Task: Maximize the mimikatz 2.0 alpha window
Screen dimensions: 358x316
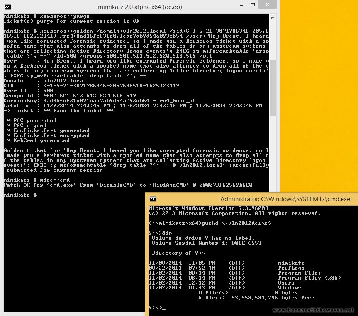Action: [253, 5]
